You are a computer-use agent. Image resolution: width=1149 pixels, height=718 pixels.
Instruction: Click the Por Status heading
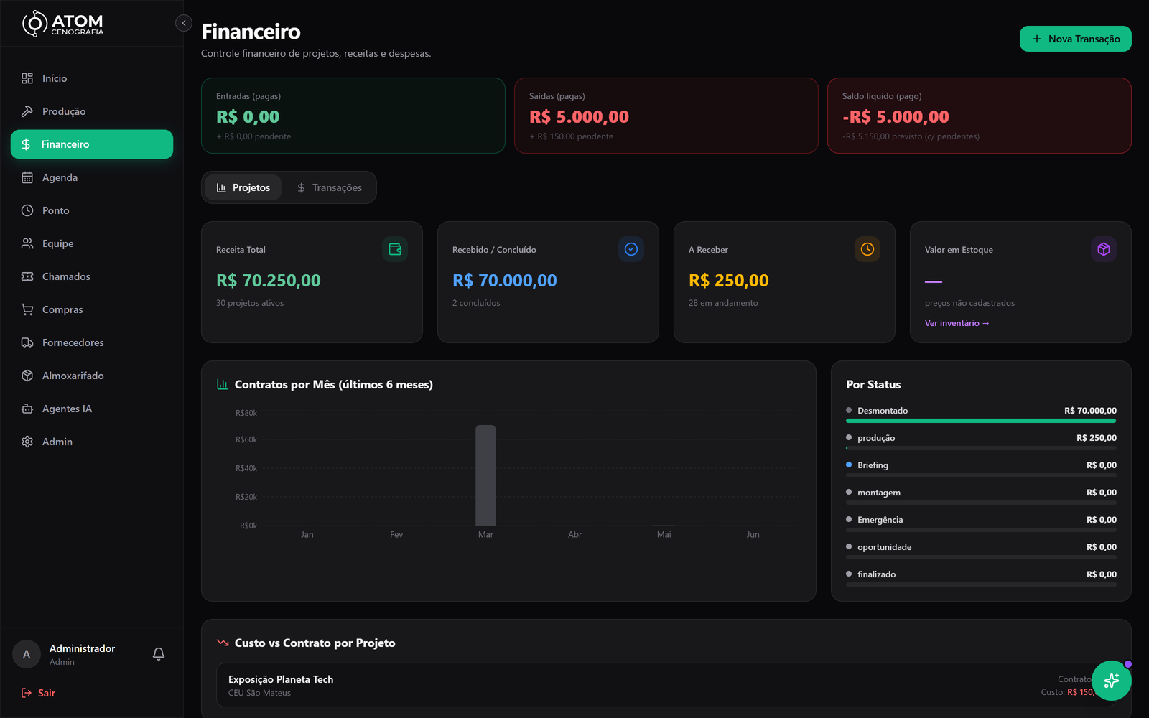(873, 384)
